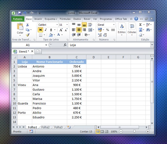Switch to the Fórmulas ribbon tab
Screen dimensions: 167x144
[x=65, y=19]
